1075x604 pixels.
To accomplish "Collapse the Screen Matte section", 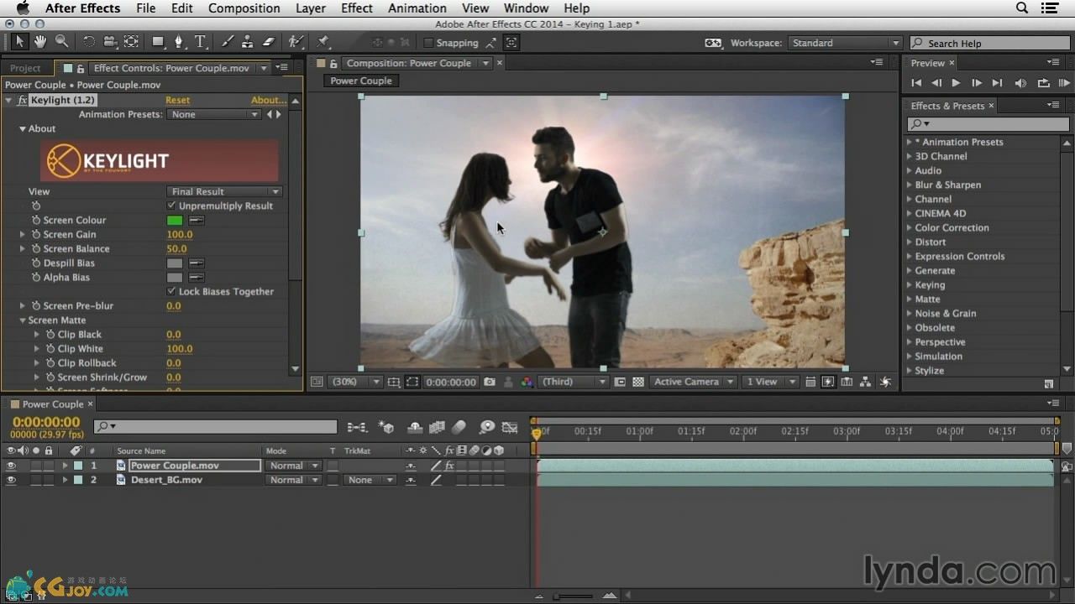I will tap(23, 320).
